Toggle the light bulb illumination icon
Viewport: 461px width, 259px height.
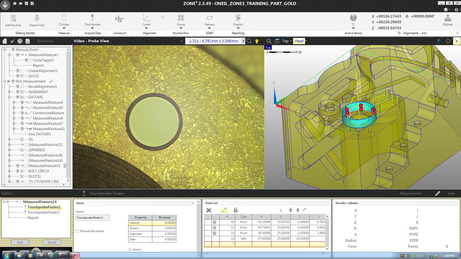[257, 41]
